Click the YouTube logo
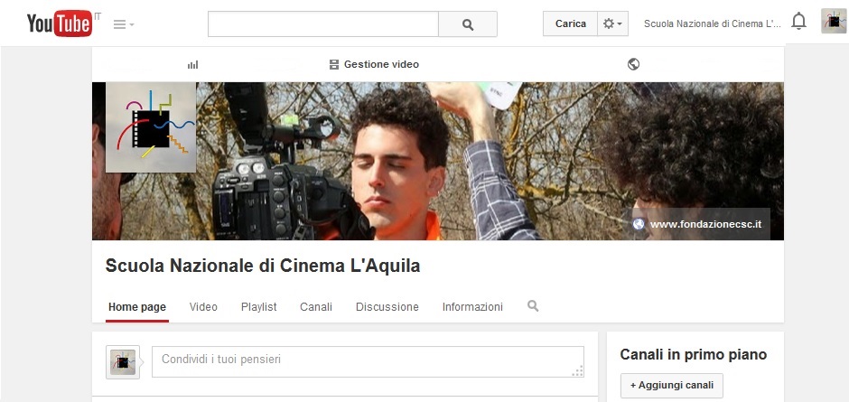 (x=59, y=23)
